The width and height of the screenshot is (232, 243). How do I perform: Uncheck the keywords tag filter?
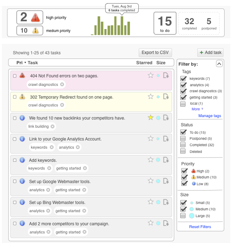coord(183,78)
